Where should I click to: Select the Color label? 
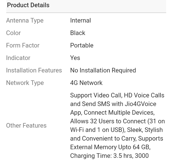tap(14, 33)
